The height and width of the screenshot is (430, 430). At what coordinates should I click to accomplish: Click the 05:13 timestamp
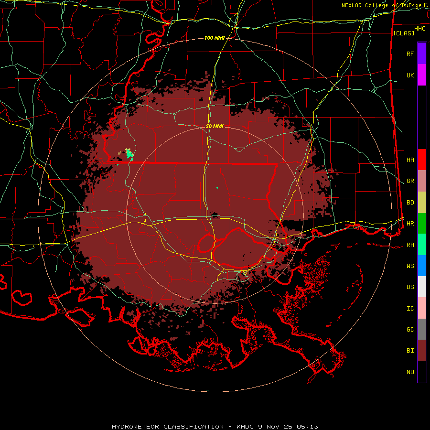point(307,427)
